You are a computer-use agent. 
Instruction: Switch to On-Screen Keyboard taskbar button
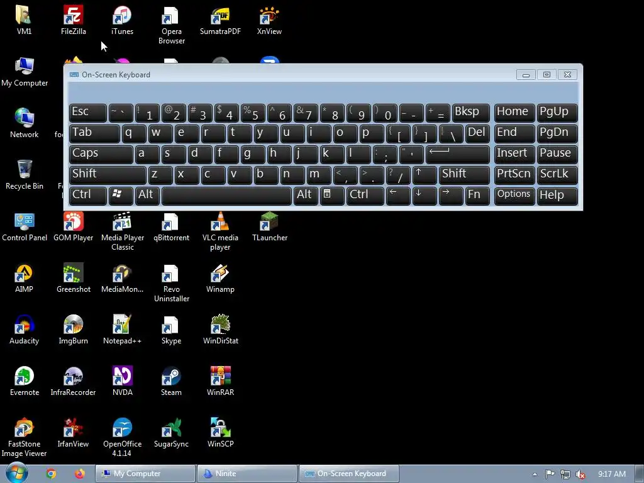click(x=348, y=474)
